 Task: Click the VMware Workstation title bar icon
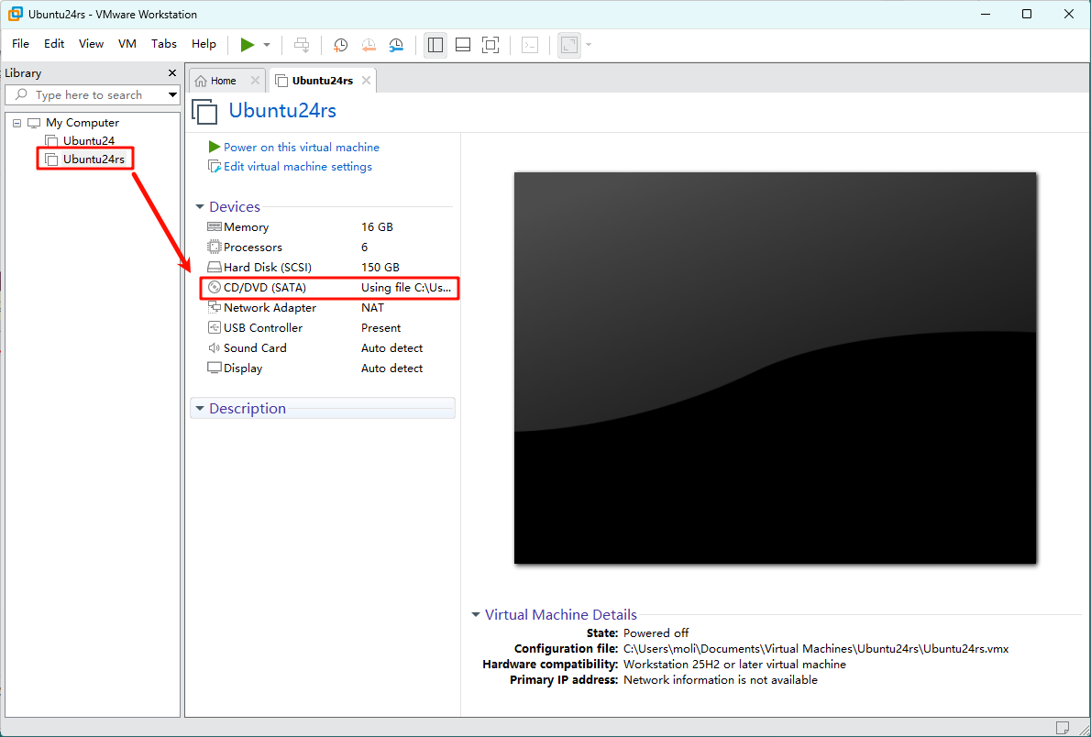click(x=16, y=14)
